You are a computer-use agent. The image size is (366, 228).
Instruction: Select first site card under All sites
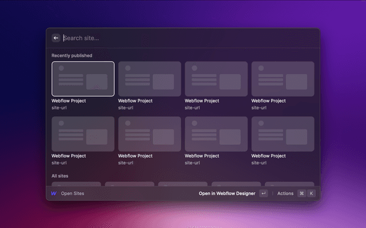tap(76, 184)
